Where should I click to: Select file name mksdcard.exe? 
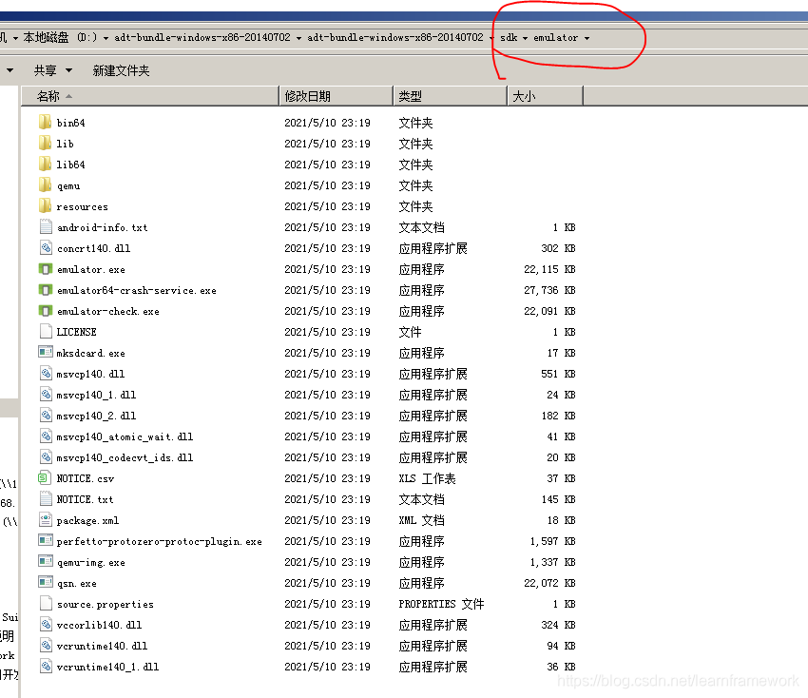pos(90,353)
